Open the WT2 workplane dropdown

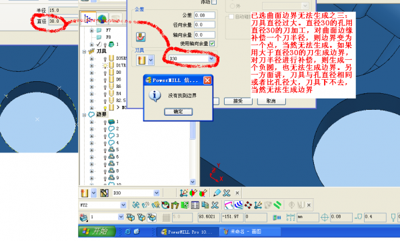[123, 205]
